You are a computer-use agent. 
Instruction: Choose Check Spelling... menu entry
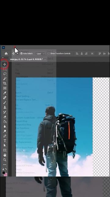pyautogui.click(x=23, y=96)
